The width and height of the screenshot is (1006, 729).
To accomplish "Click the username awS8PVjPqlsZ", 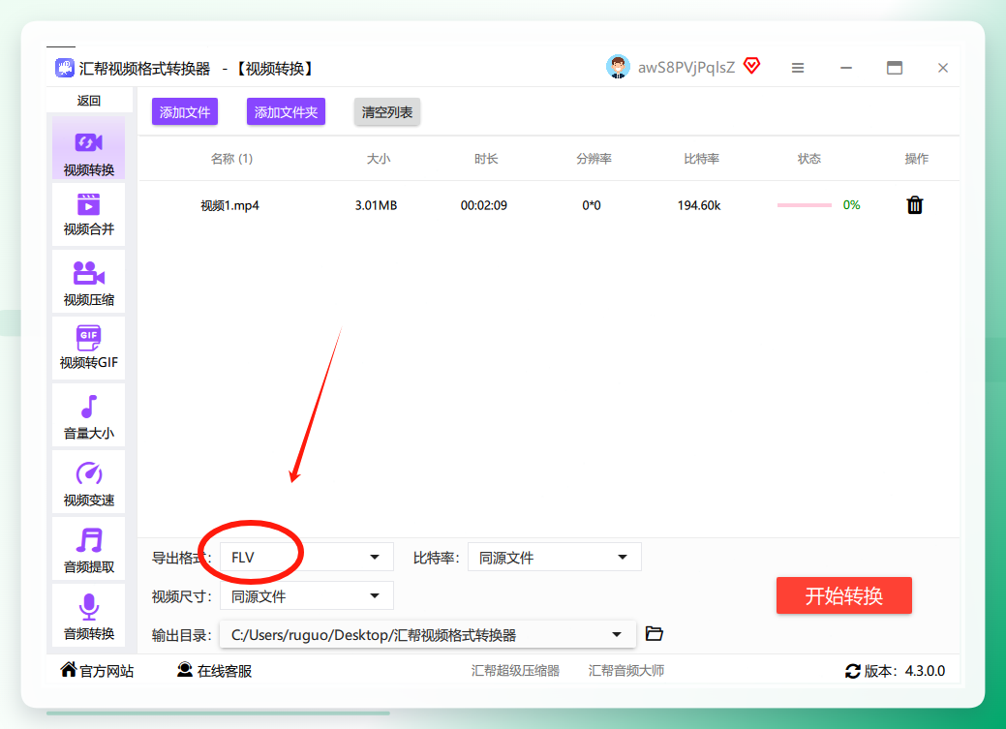I will click(x=686, y=68).
